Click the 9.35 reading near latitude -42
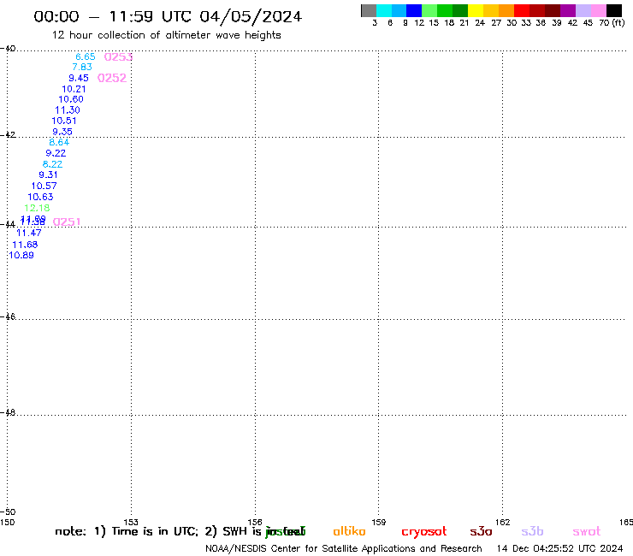The width and height of the screenshot is (633, 556). point(62,132)
